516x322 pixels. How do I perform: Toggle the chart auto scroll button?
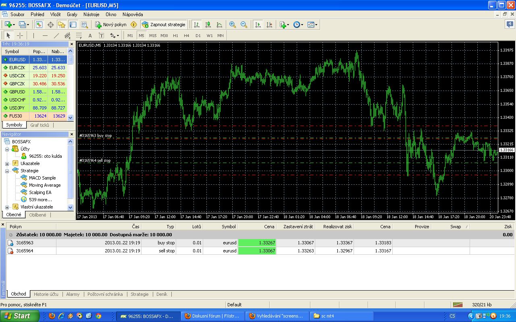[x=258, y=25]
